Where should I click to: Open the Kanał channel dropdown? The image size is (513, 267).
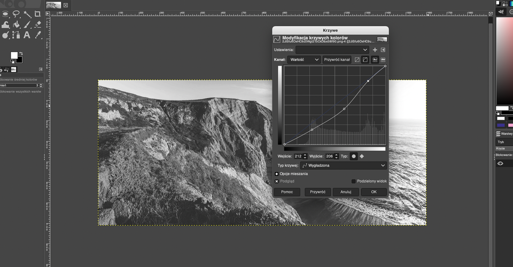pos(304,59)
